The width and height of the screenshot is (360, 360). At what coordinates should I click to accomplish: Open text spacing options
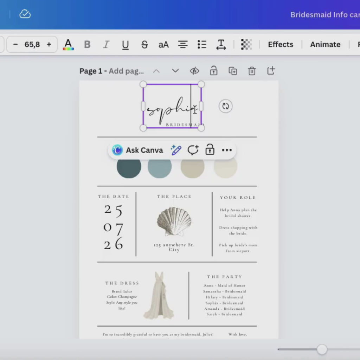coord(221,44)
